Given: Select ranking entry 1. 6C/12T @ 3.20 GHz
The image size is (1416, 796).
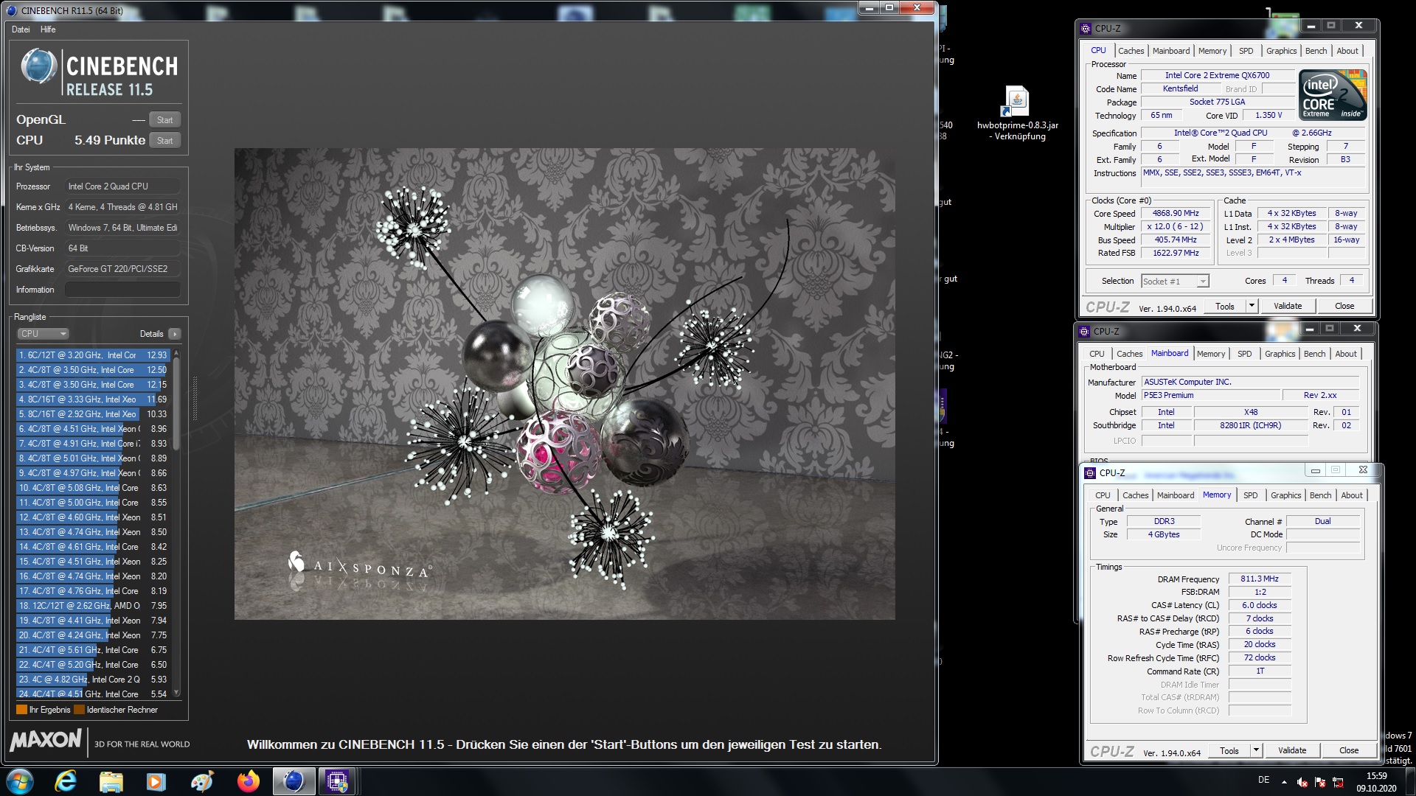Looking at the screenshot, I should tap(93, 355).
